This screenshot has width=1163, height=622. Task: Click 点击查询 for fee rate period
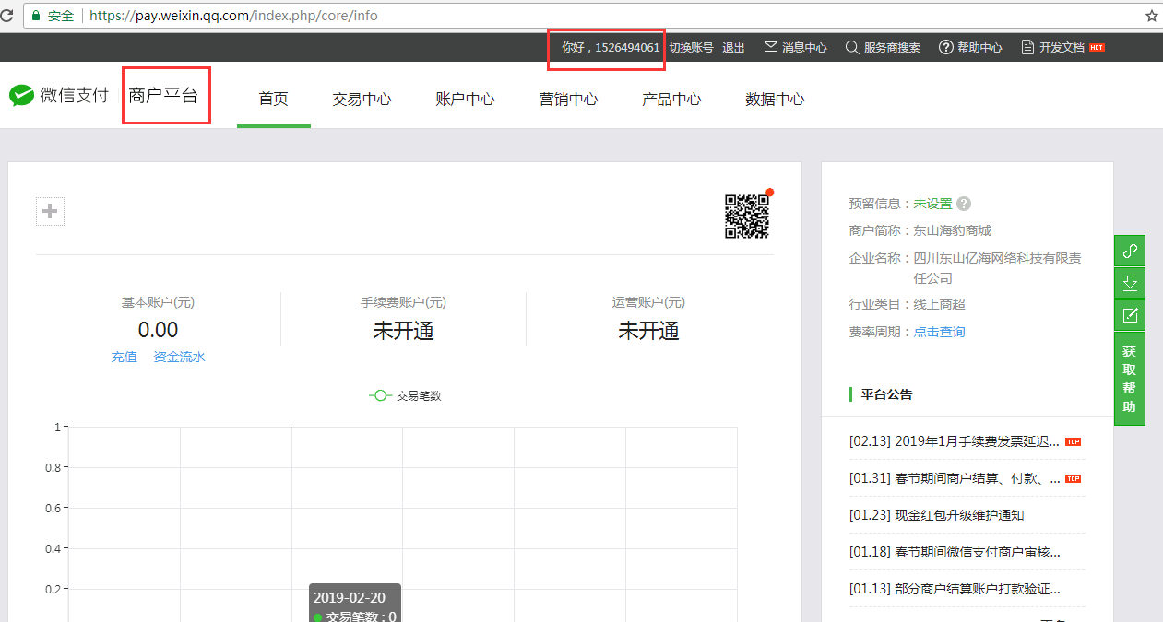pos(940,332)
